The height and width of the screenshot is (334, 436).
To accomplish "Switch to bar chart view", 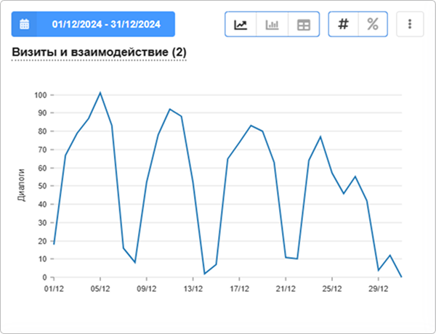I will click(x=272, y=24).
